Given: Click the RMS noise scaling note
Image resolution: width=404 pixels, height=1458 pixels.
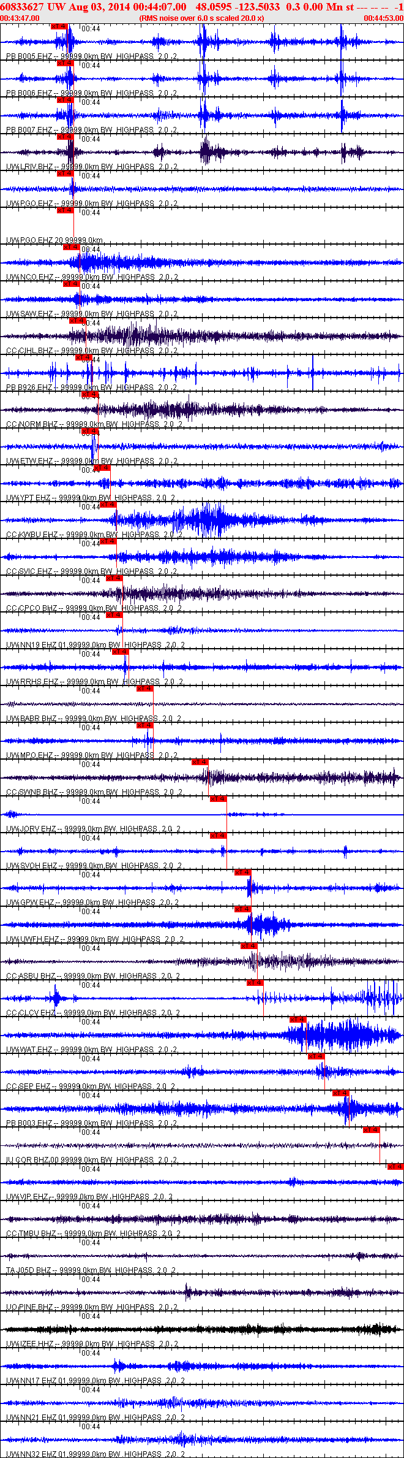Looking at the screenshot, I should pyautogui.click(x=202, y=18).
